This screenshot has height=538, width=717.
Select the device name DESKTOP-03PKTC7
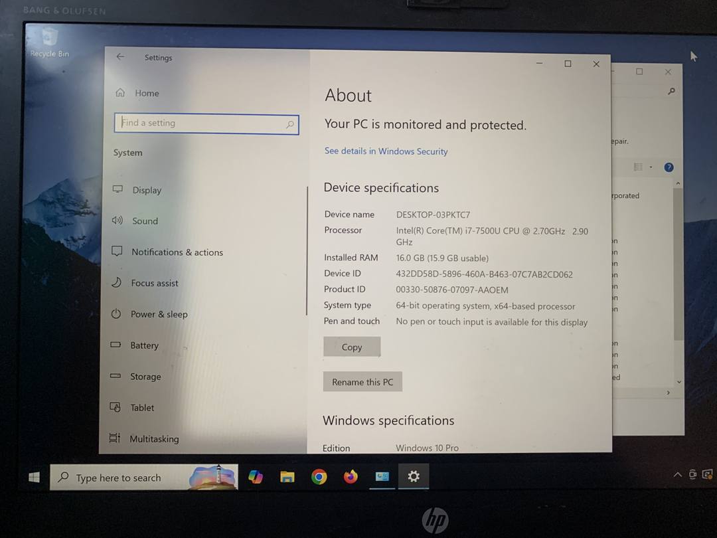click(433, 215)
